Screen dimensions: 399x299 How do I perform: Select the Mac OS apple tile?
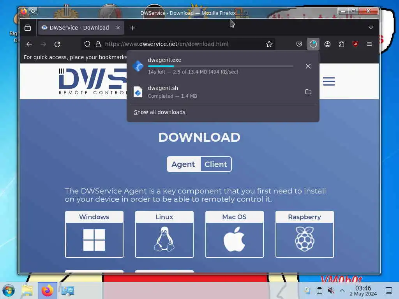pyautogui.click(x=234, y=240)
